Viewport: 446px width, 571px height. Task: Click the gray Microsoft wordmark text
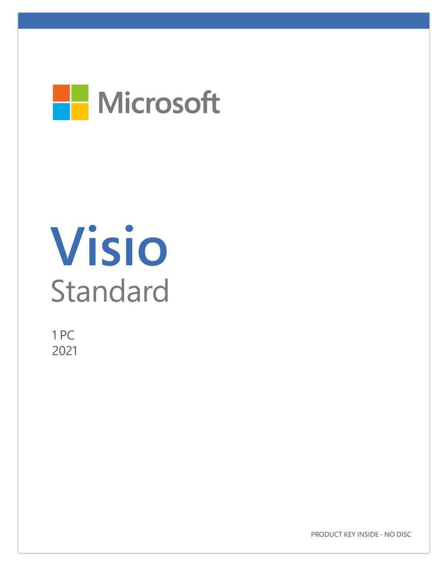click(159, 103)
